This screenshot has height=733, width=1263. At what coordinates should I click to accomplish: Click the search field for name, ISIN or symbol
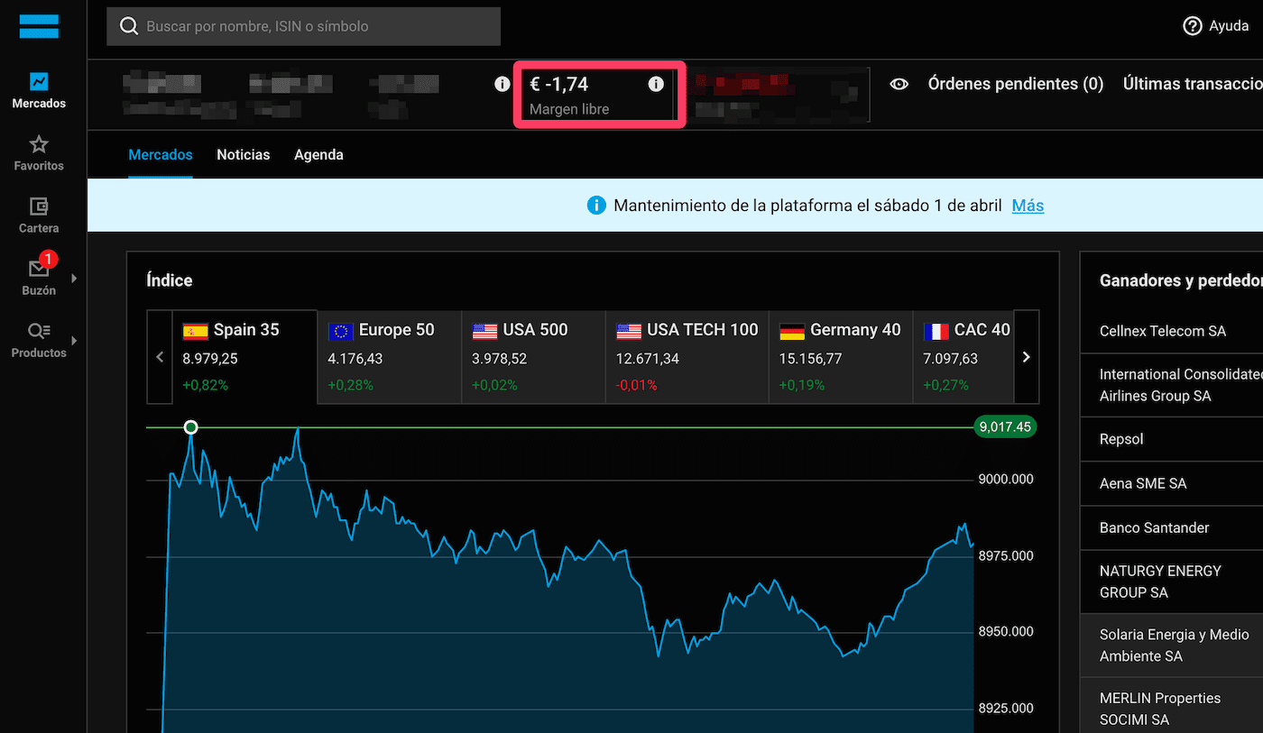point(303,26)
